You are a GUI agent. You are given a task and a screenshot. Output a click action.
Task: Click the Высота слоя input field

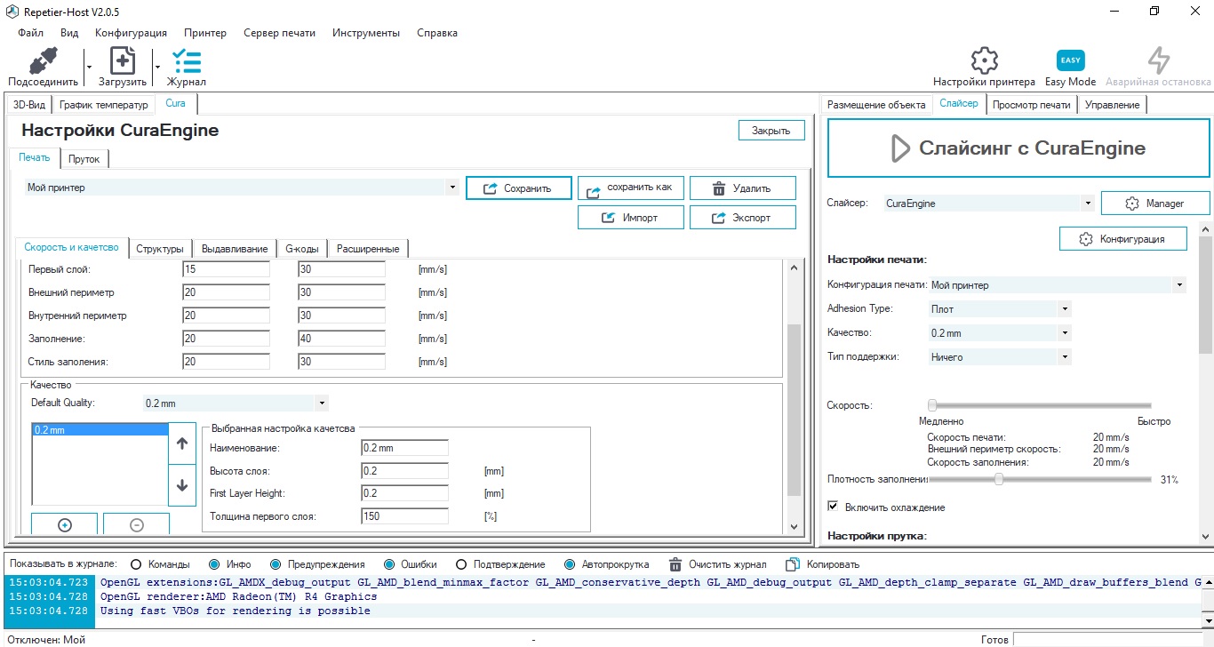(404, 470)
